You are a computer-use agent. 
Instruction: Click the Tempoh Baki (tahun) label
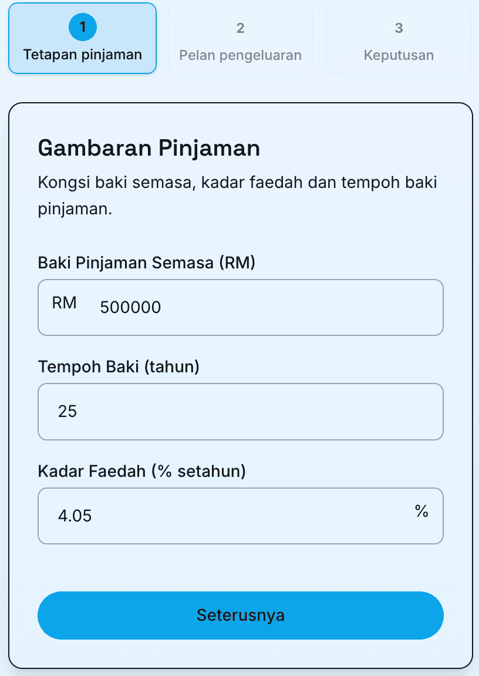[119, 367]
